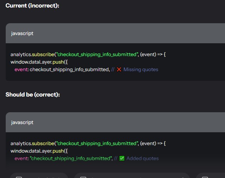Click analytics.subscribe in the first code block

click(32, 54)
